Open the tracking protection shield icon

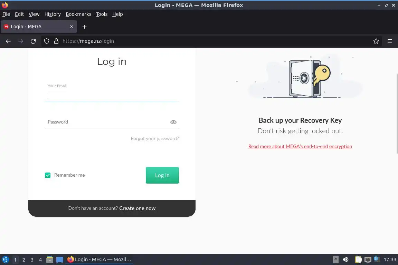coord(46,41)
